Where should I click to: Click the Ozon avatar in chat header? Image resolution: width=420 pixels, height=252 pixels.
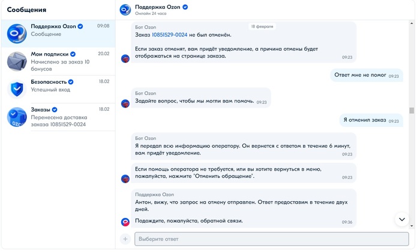[x=125, y=10]
